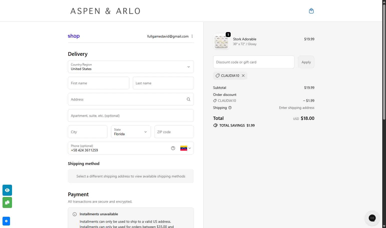This screenshot has height=228, width=386.
Task: Click the fullgamedavid@gmail.com email text
Action: (168, 36)
